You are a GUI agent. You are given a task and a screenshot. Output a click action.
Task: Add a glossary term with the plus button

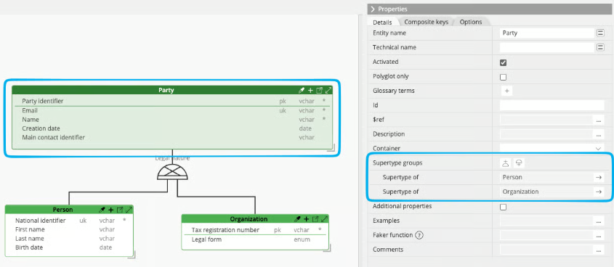click(x=506, y=91)
